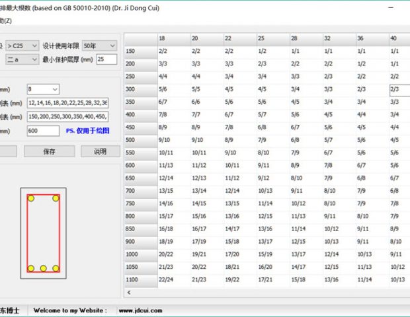Click the 最小保护层厚 field containing 25
Viewport: 410px width, 317px height.
106,59
